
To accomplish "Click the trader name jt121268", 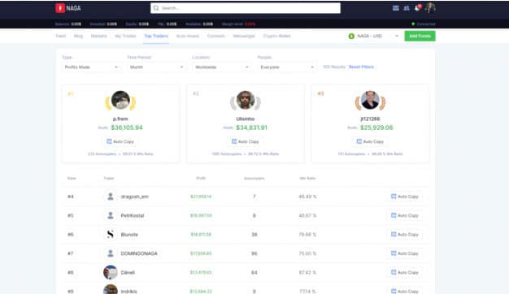I will point(370,119).
